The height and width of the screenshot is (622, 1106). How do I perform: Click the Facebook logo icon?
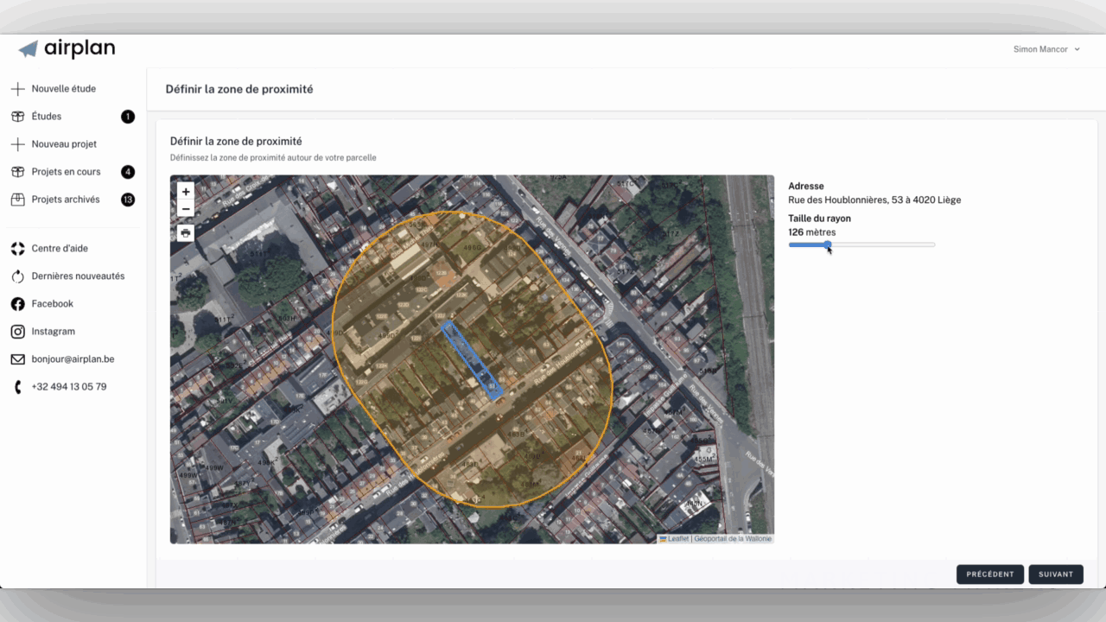click(17, 304)
